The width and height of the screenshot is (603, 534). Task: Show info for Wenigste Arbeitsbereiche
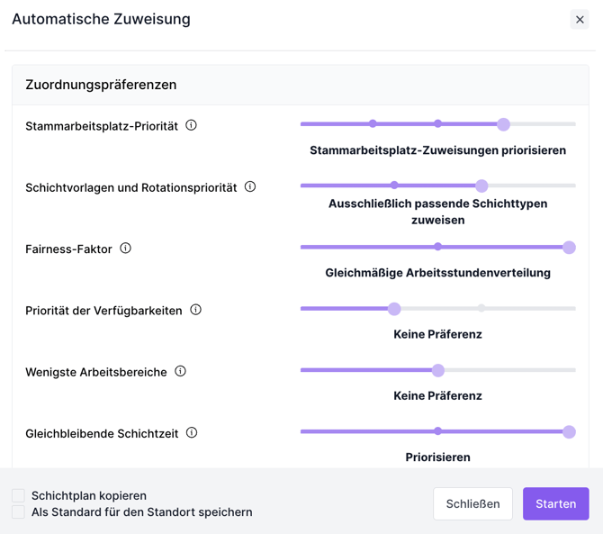[x=180, y=371]
